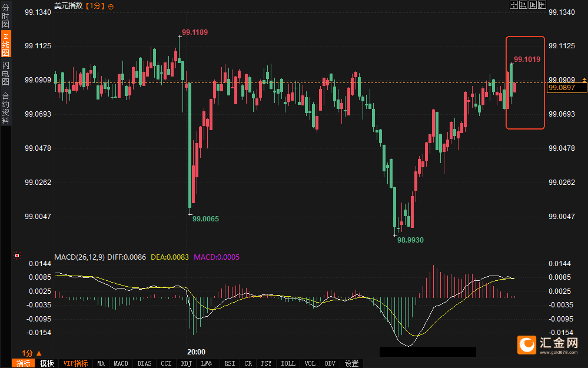Switch to the 闪电图 tab
This screenshot has width=588, height=368.
tap(6, 74)
